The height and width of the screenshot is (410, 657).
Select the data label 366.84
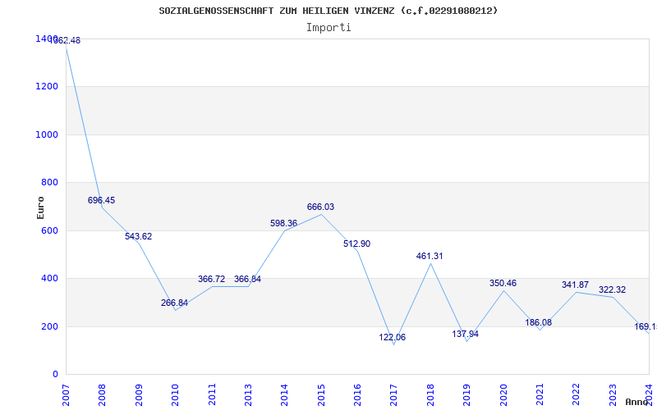pos(247,279)
